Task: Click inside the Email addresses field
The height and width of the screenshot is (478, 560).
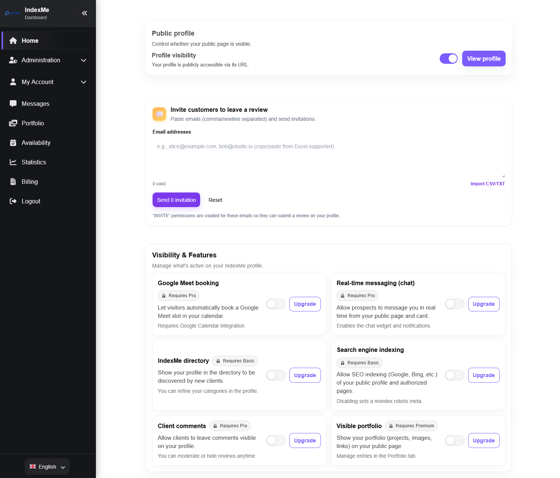Action: 328,158
